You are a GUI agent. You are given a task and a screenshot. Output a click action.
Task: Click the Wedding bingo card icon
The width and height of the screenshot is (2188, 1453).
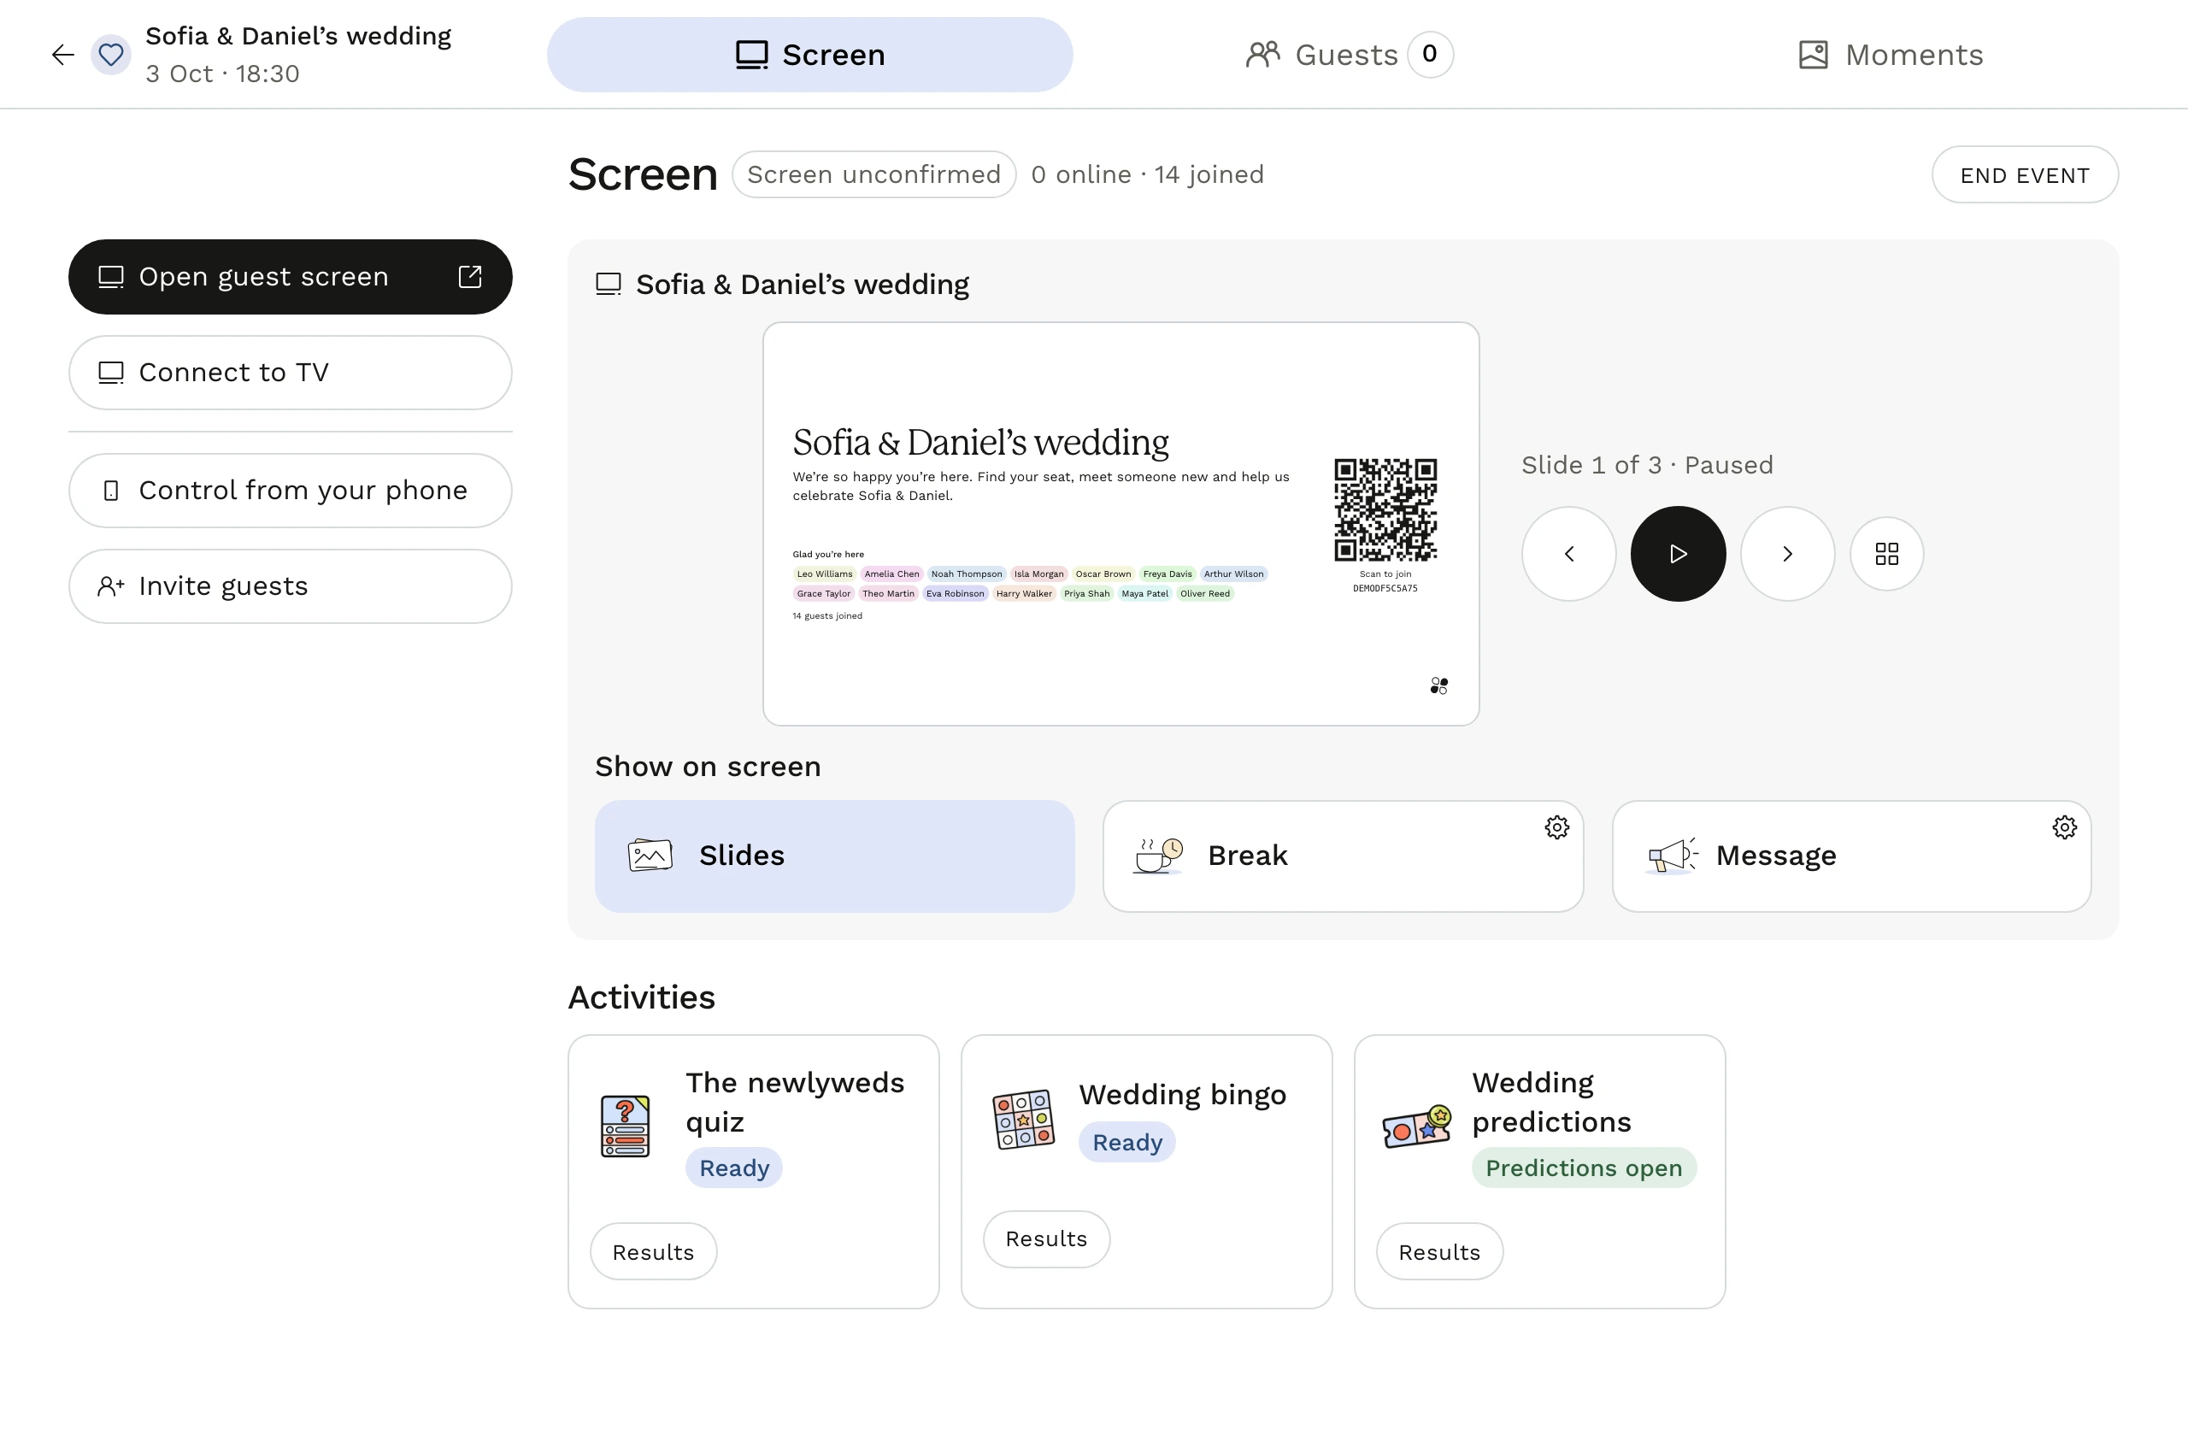pos(1023,1120)
